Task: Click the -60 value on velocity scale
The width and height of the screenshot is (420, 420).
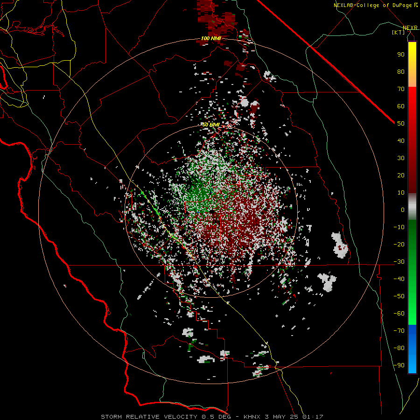Action: (x=399, y=314)
